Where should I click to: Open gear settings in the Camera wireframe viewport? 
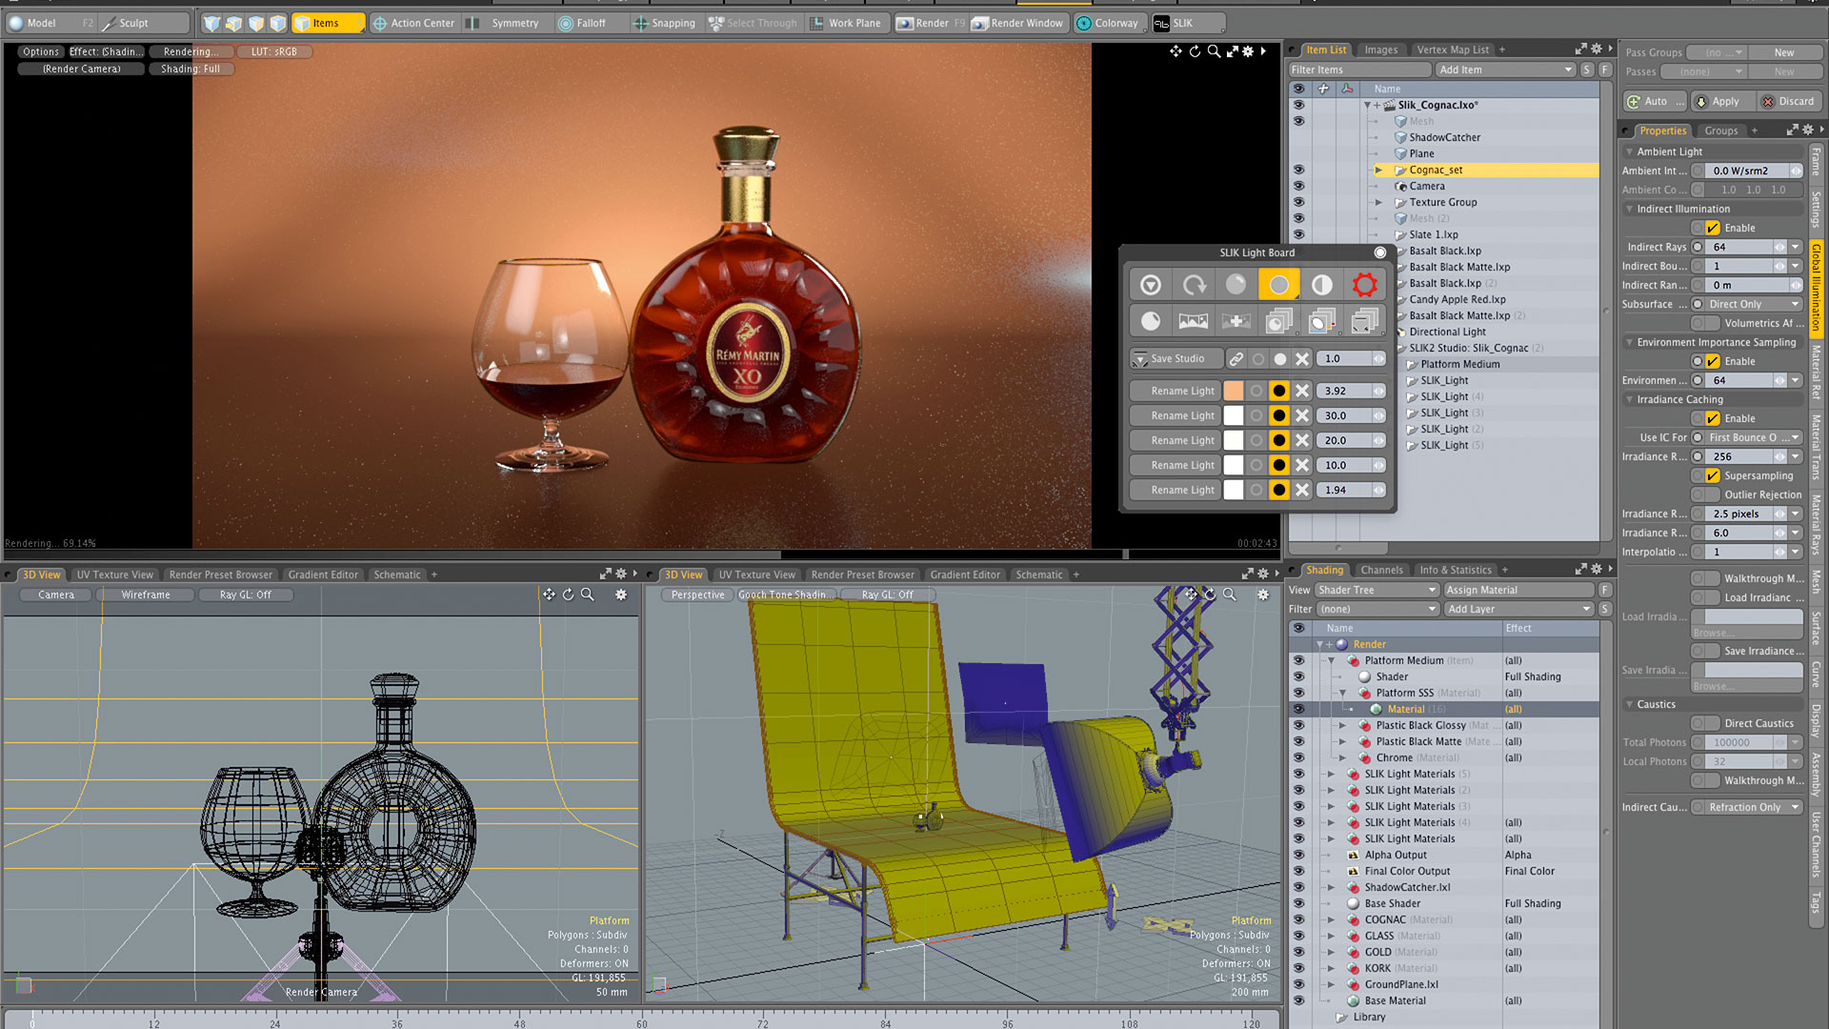point(621,595)
